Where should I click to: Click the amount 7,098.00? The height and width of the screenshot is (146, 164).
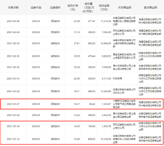coord(106,67)
